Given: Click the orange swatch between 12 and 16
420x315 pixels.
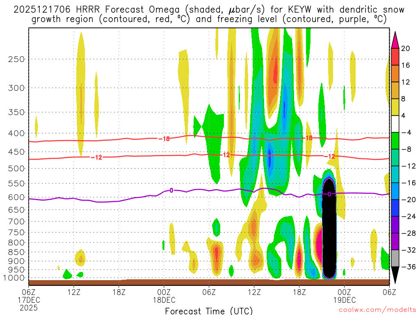Looking at the screenshot, I should [x=395, y=73].
